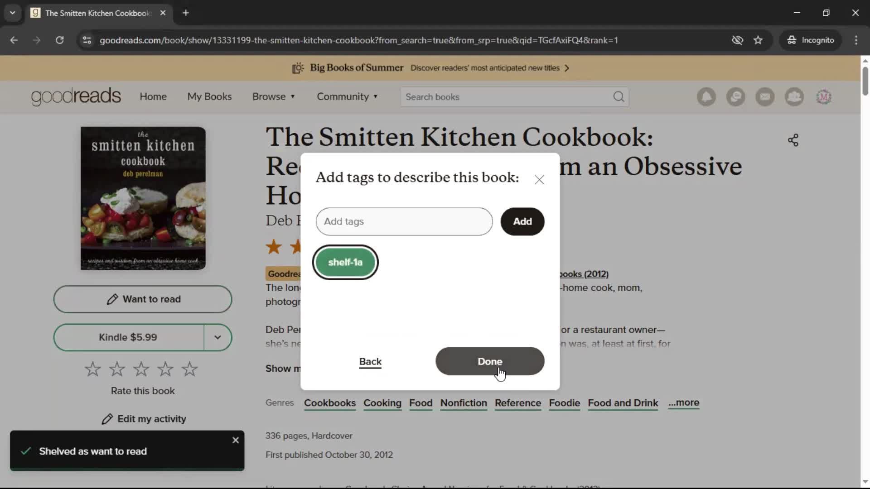The height and width of the screenshot is (489, 870).
Task: Expand the Browse dropdown menu
Action: click(274, 96)
